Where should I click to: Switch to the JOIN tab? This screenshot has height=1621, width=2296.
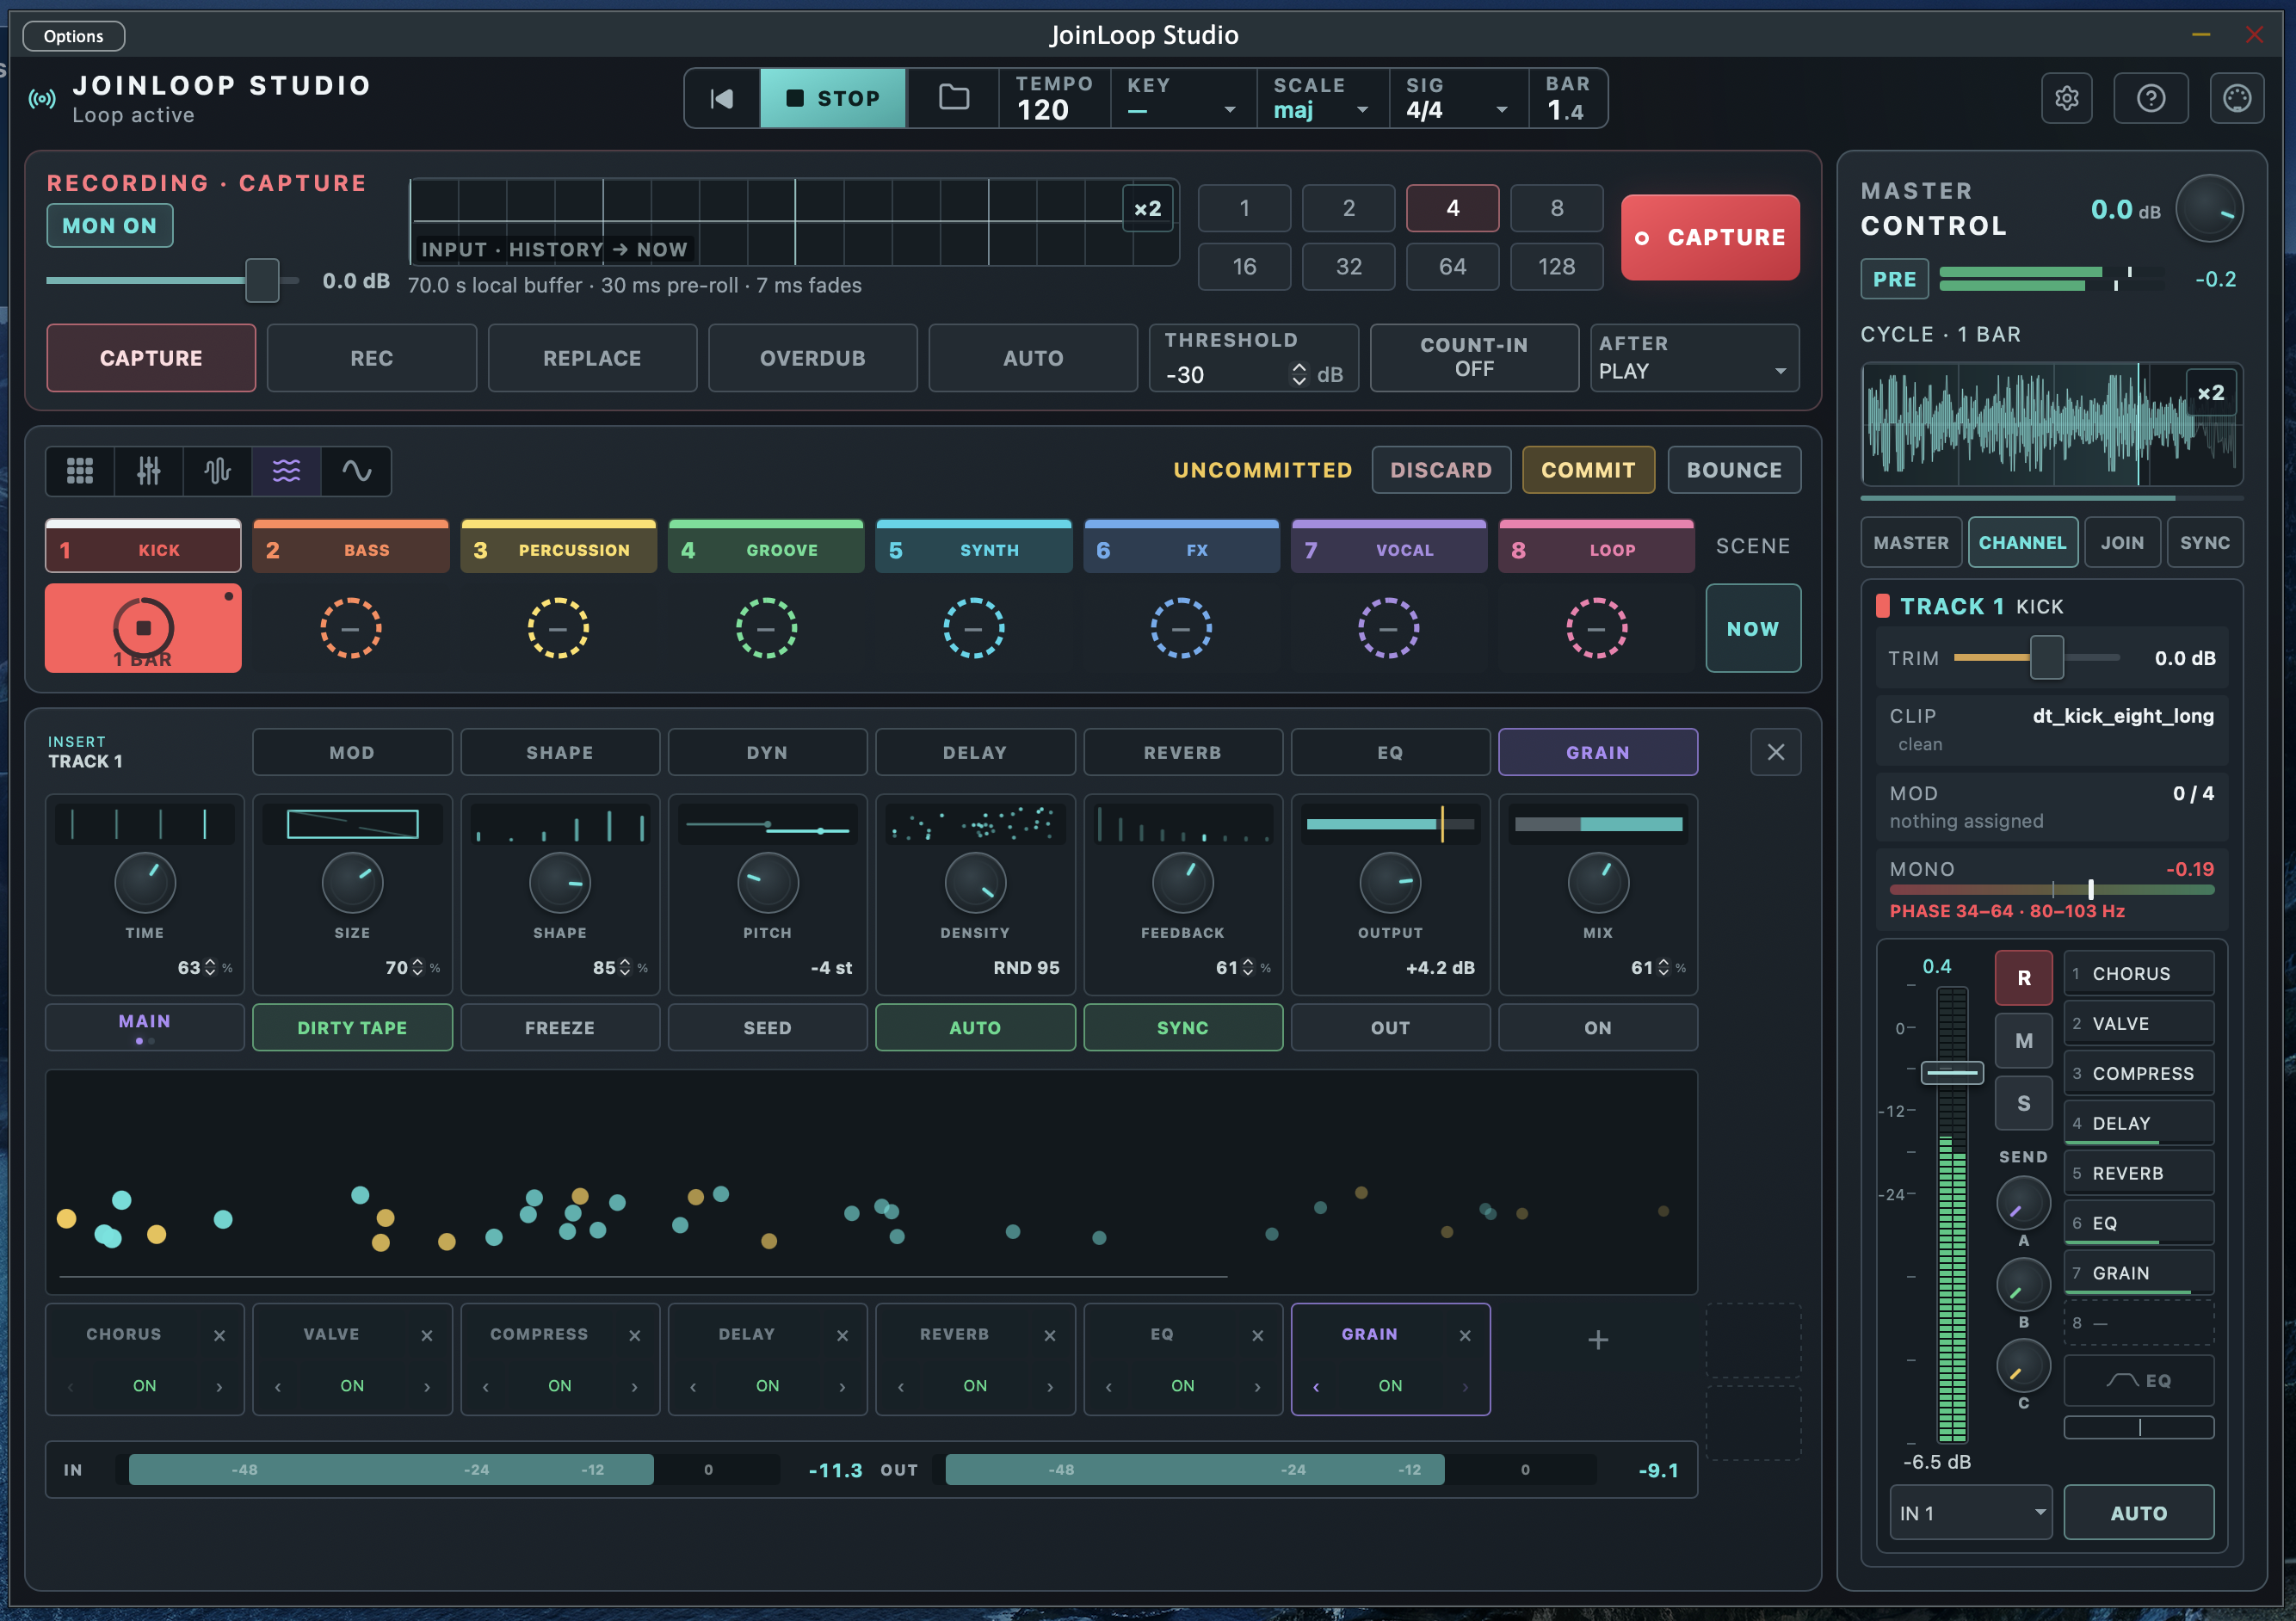pos(2121,542)
